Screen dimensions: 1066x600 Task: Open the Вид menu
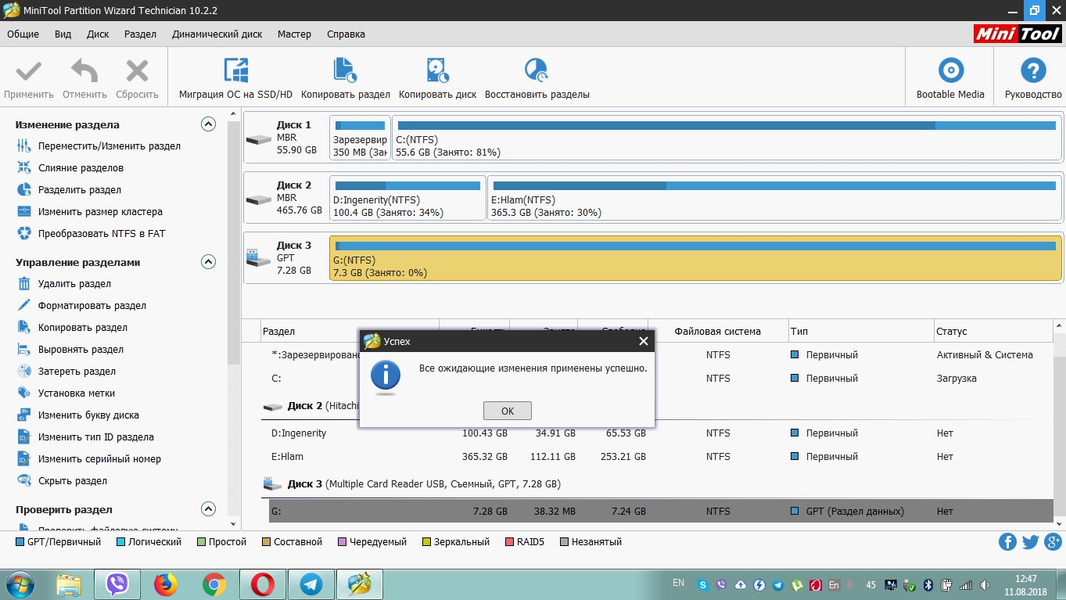63,34
